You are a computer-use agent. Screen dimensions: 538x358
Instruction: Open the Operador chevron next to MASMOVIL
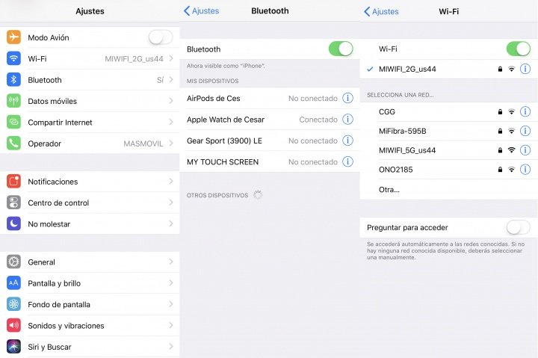pos(171,143)
